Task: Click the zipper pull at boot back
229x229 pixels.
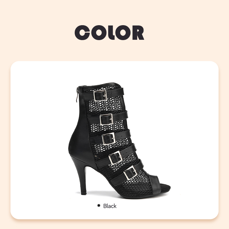Action: coord(77,94)
